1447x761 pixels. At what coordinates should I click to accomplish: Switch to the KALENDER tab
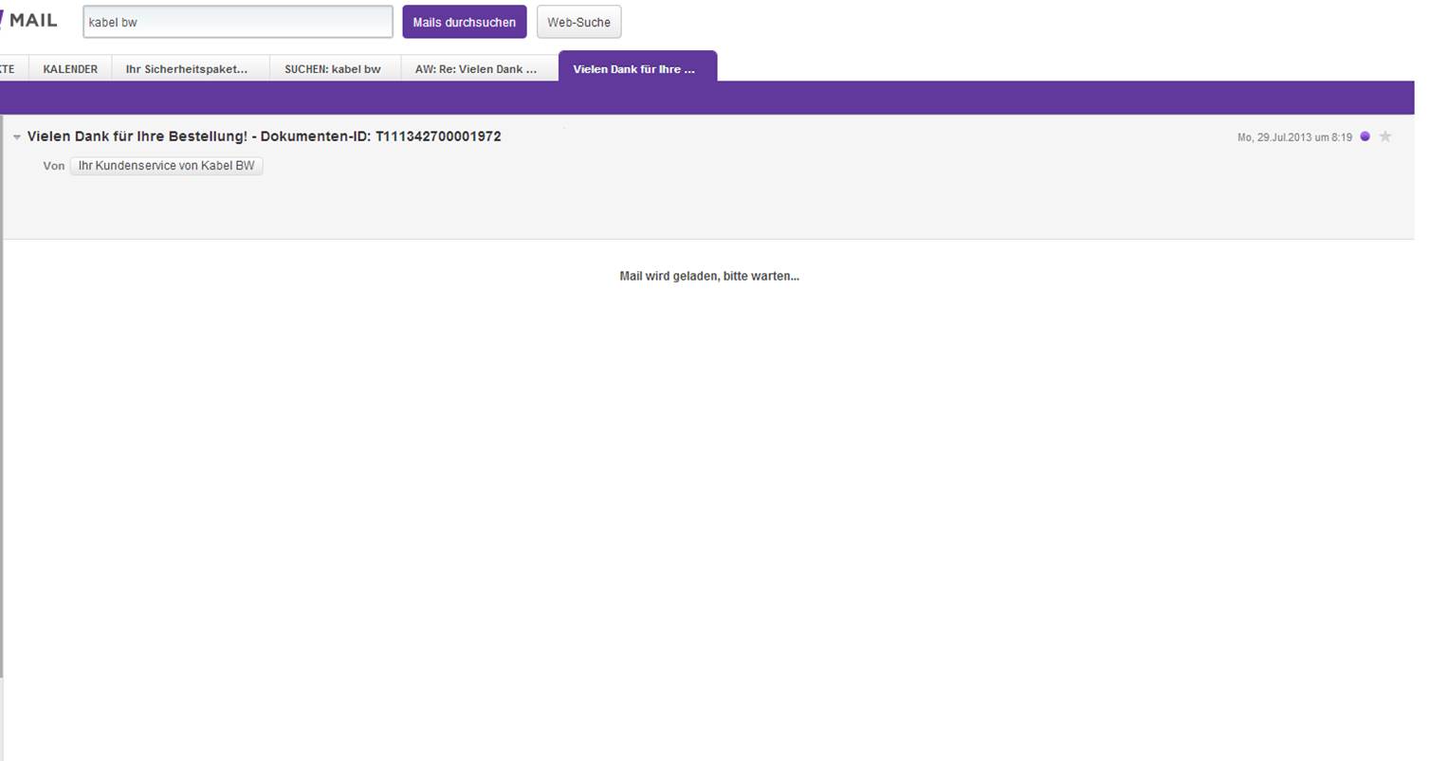point(70,69)
